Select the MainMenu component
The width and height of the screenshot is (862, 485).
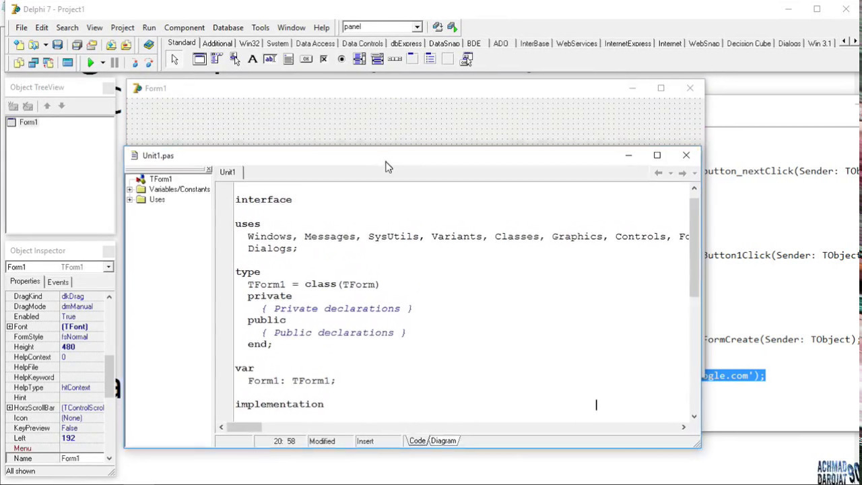[217, 59]
